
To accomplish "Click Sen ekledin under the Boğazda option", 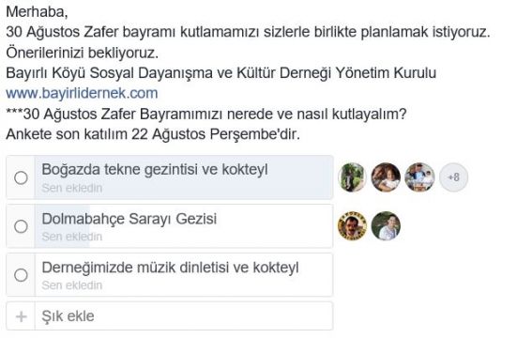I will [x=72, y=188].
